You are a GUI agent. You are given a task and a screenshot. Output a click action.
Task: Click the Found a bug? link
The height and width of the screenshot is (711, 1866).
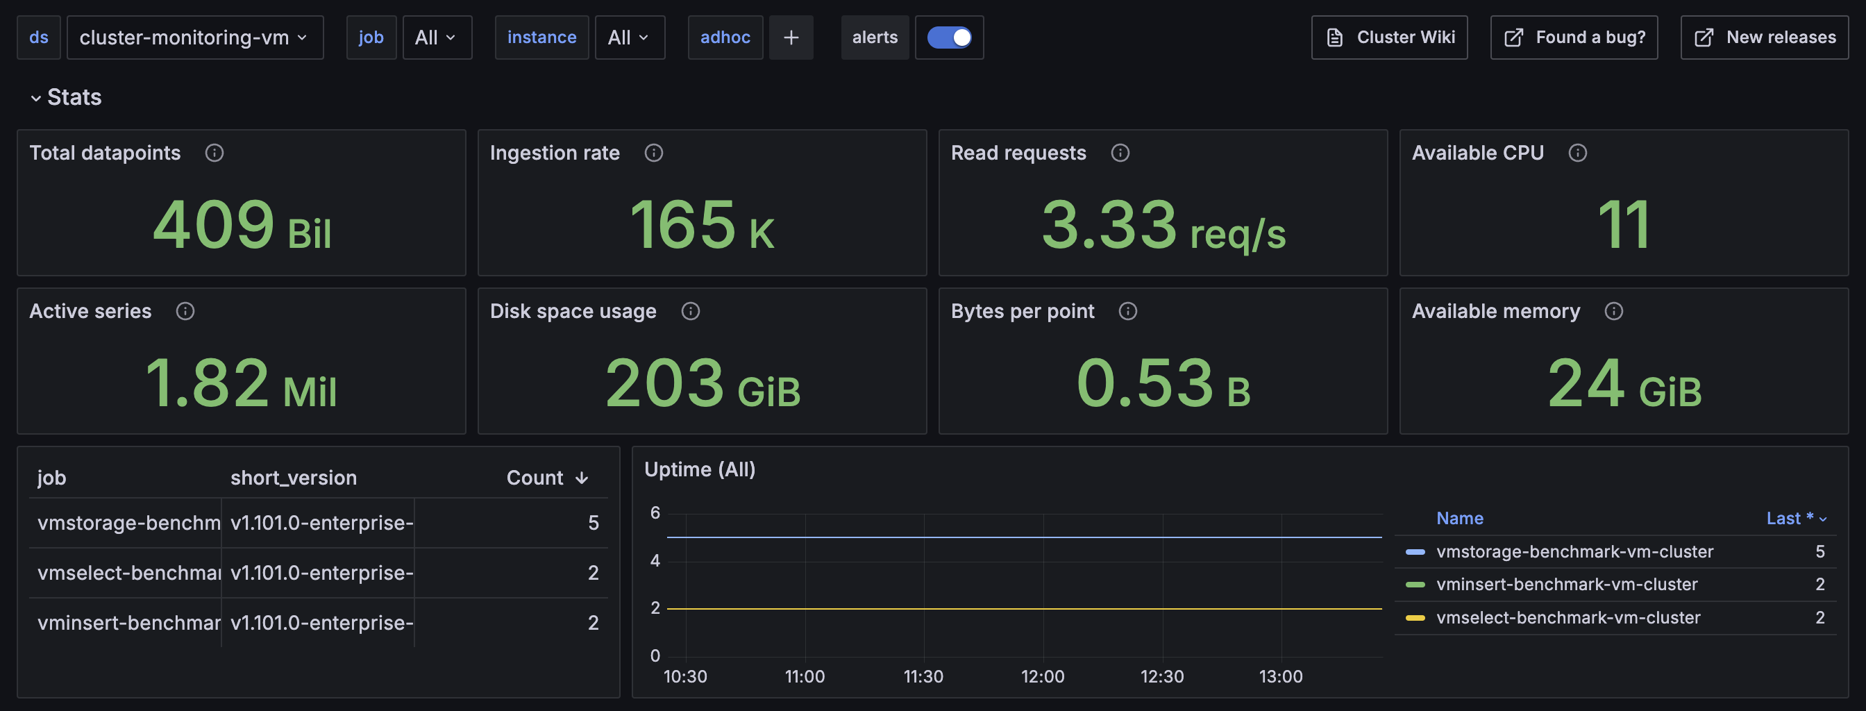1573,37
